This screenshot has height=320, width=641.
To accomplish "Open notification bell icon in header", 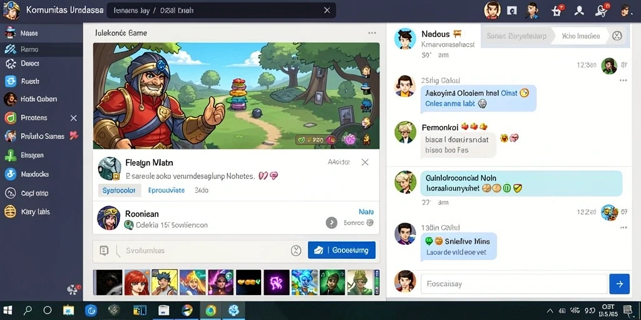I will pos(602,10).
